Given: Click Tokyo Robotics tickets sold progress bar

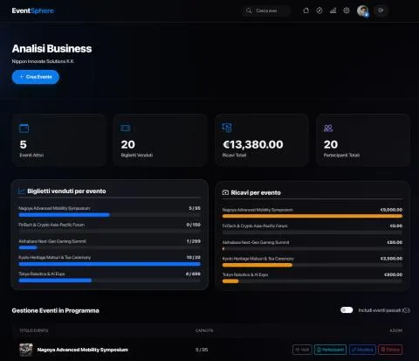Looking at the screenshot, I should coord(55,281).
